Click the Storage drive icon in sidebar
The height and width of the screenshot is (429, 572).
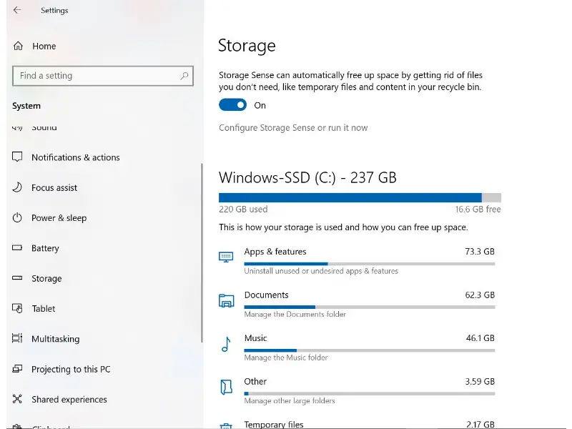point(17,278)
